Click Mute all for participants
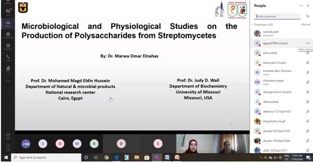313x163 pixels. click(306, 24)
